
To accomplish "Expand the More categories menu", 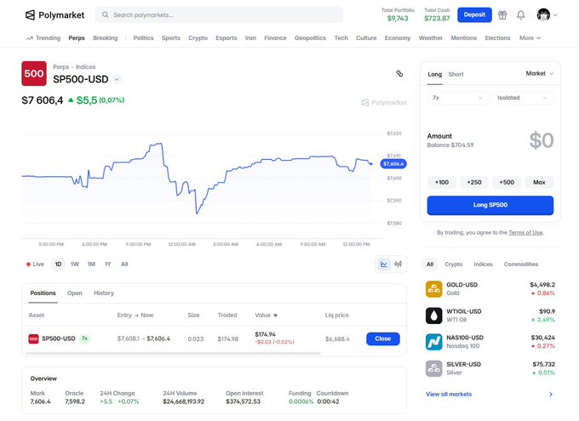I will coord(530,38).
